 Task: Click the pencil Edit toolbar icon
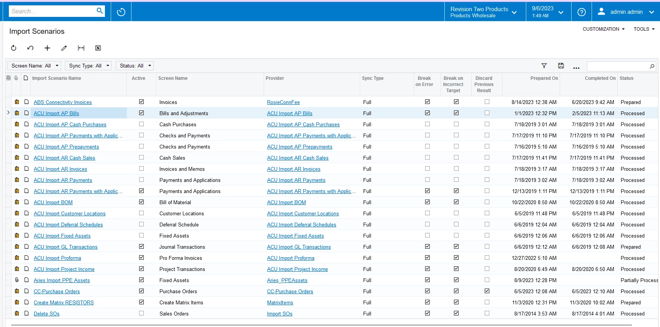[64, 48]
